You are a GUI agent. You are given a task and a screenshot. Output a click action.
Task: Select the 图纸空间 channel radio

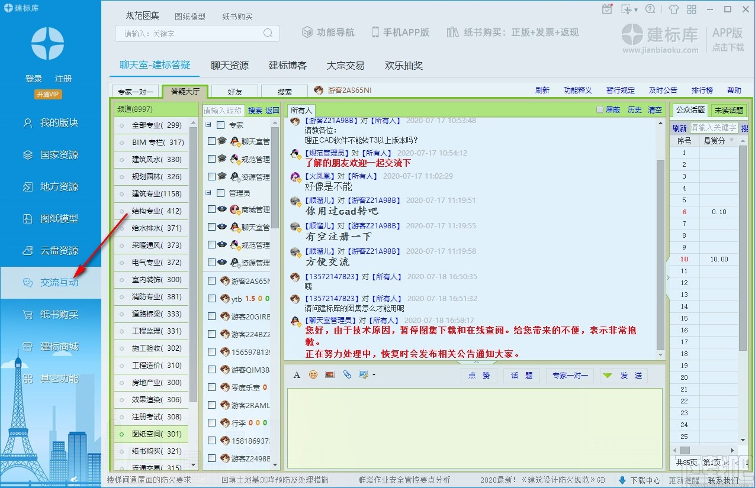[122, 434]
